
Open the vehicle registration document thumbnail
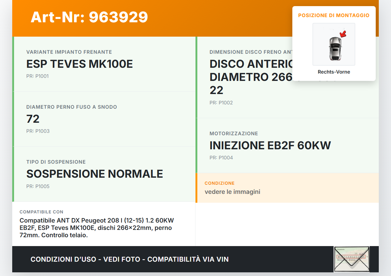tap(351, 259)
